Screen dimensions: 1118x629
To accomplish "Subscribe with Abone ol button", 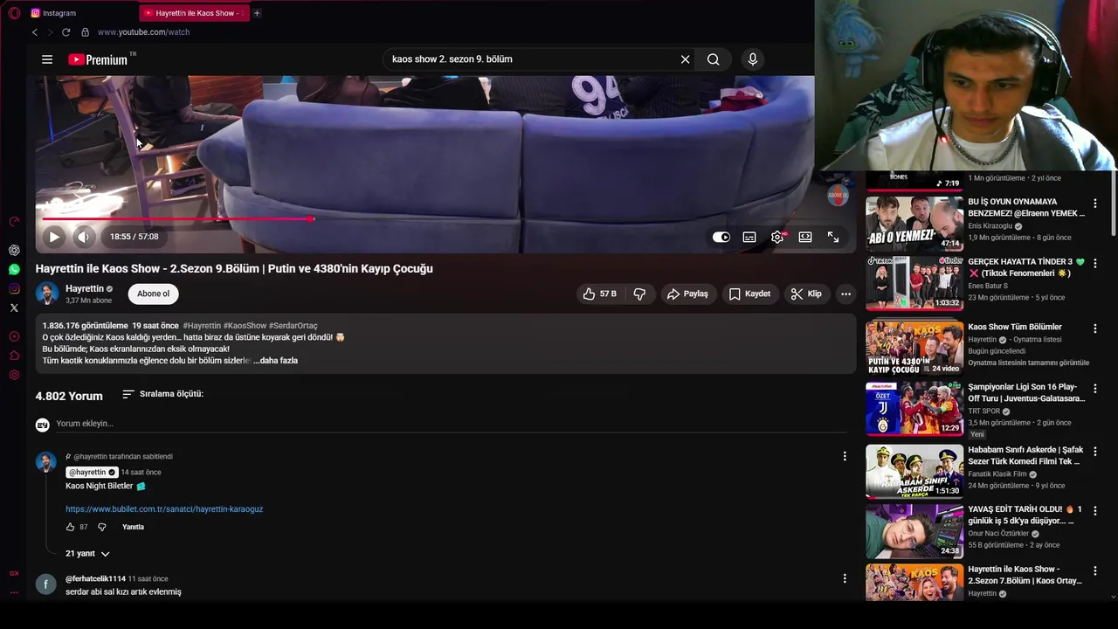I will (x=153, y=294).
